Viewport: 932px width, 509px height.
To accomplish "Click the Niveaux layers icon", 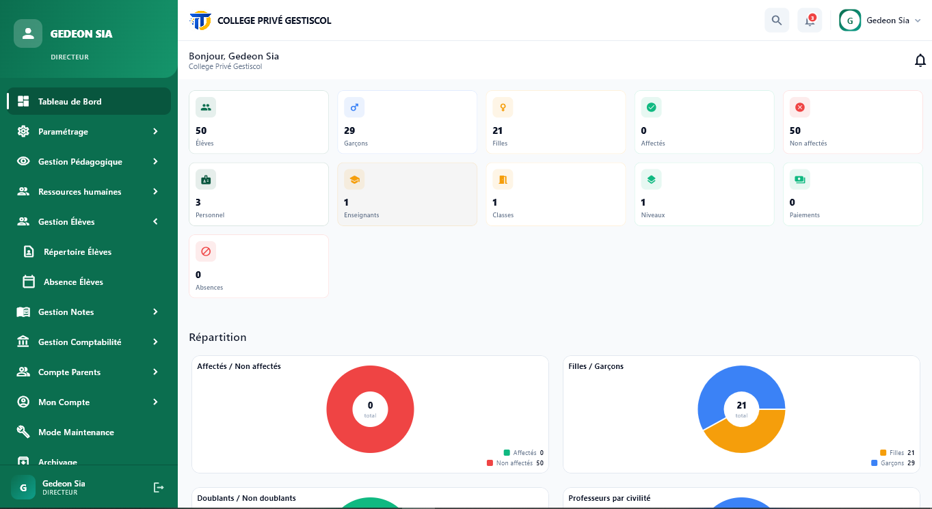I will 651,179.
